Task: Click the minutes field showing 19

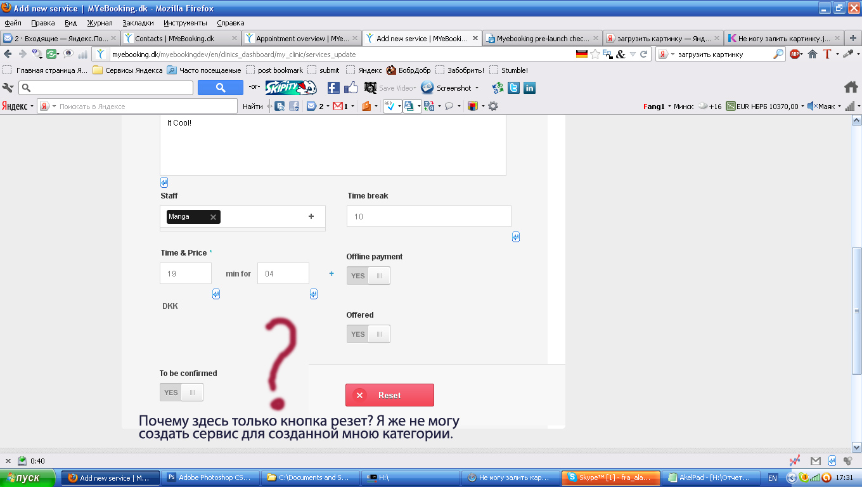Action: tap(186, 273)
